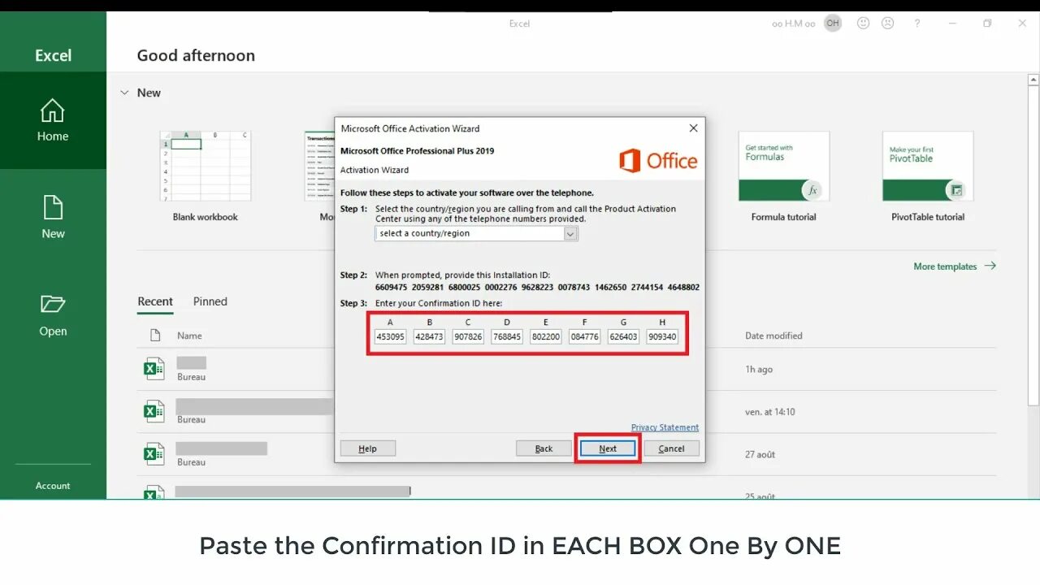The height and width of the screenshot is (585, 1040).
Task: Click Confirmation ID field B
Action: 429,336
